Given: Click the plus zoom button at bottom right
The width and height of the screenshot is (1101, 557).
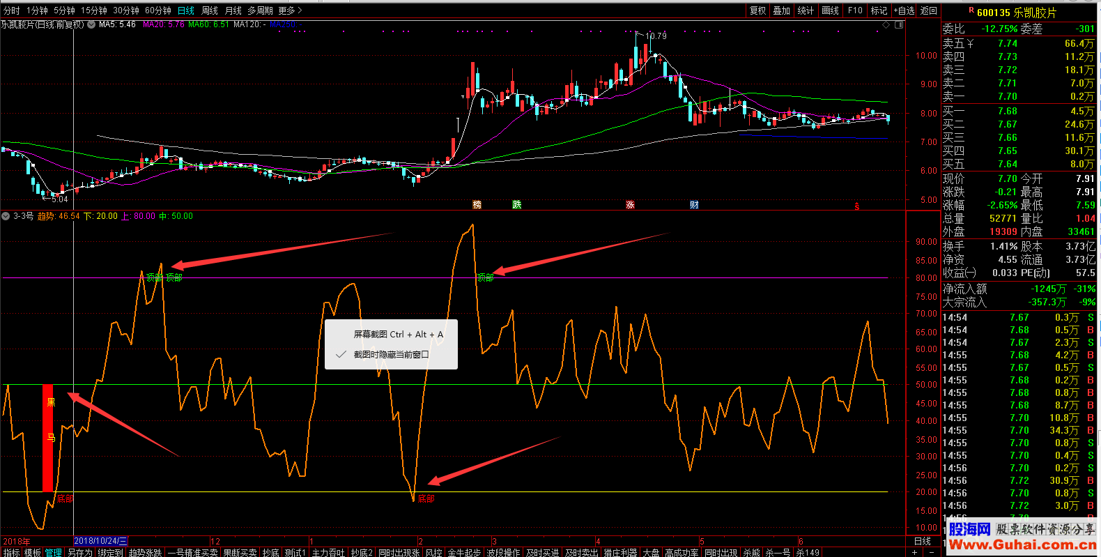Looking at the screenshot, I should pyautogui.click(x=915, y=552).
